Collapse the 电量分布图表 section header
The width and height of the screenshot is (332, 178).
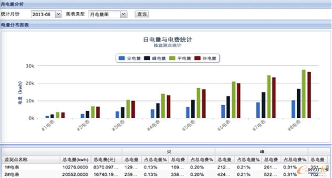coord(15,25)
